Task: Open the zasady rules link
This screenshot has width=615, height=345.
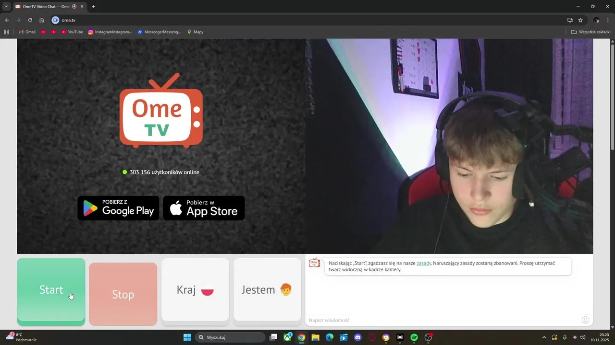Action: click(424, 263)
